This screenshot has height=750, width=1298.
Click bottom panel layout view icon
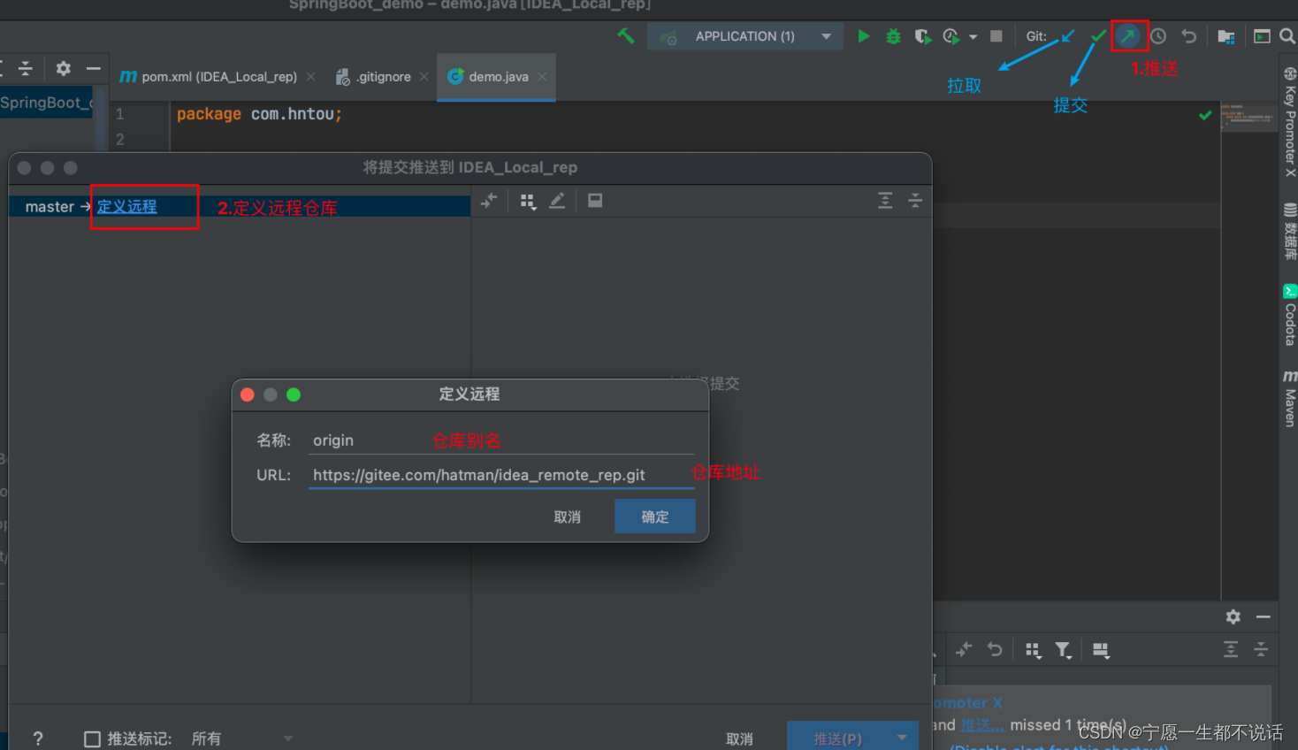click(1101, 651)
